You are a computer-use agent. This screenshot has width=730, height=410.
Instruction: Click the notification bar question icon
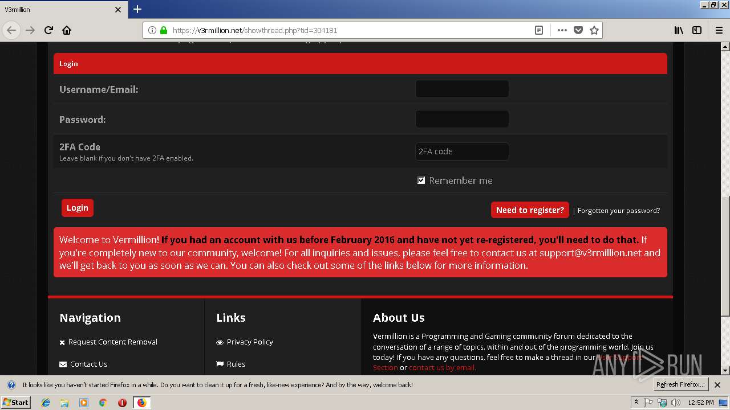[11, 385]
